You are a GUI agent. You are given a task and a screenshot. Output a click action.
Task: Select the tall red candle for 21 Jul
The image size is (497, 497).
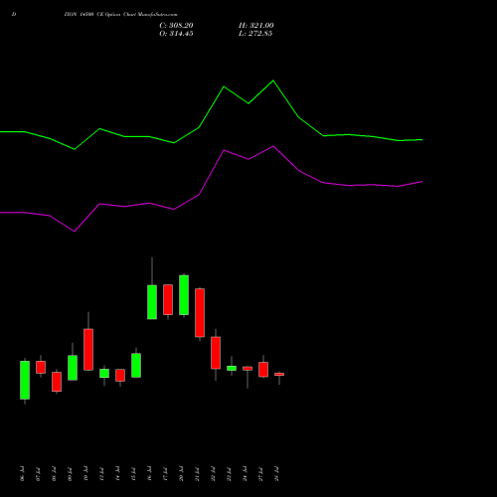point(200,313)
